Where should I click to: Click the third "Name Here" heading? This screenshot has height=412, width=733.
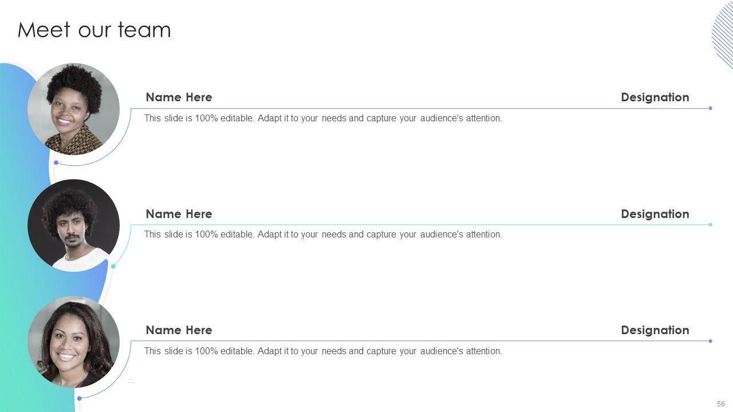(x=179, y=330)
